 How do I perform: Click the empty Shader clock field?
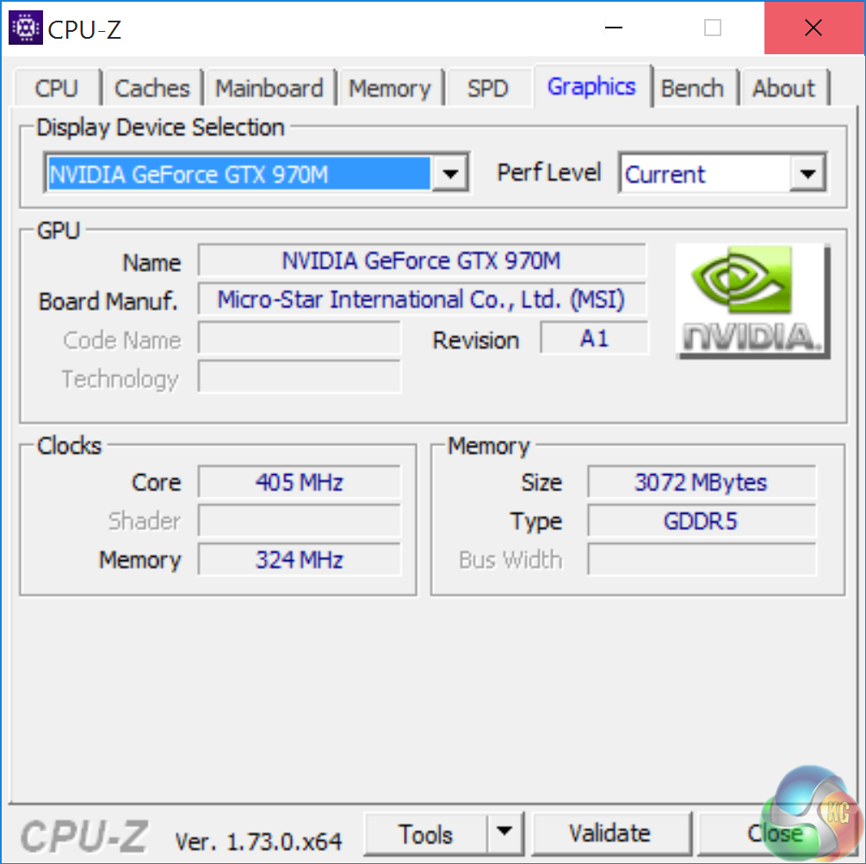[300, 521]
